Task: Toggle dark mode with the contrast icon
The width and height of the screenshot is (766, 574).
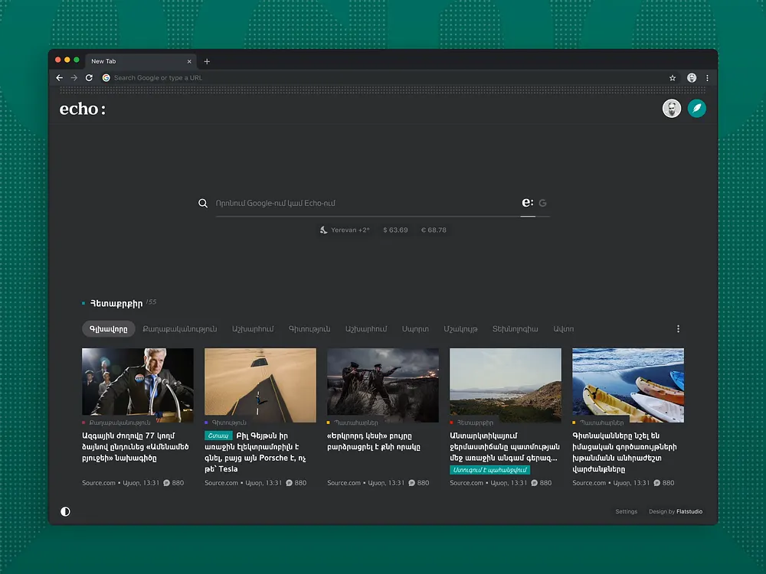Action: pos(65,511)
